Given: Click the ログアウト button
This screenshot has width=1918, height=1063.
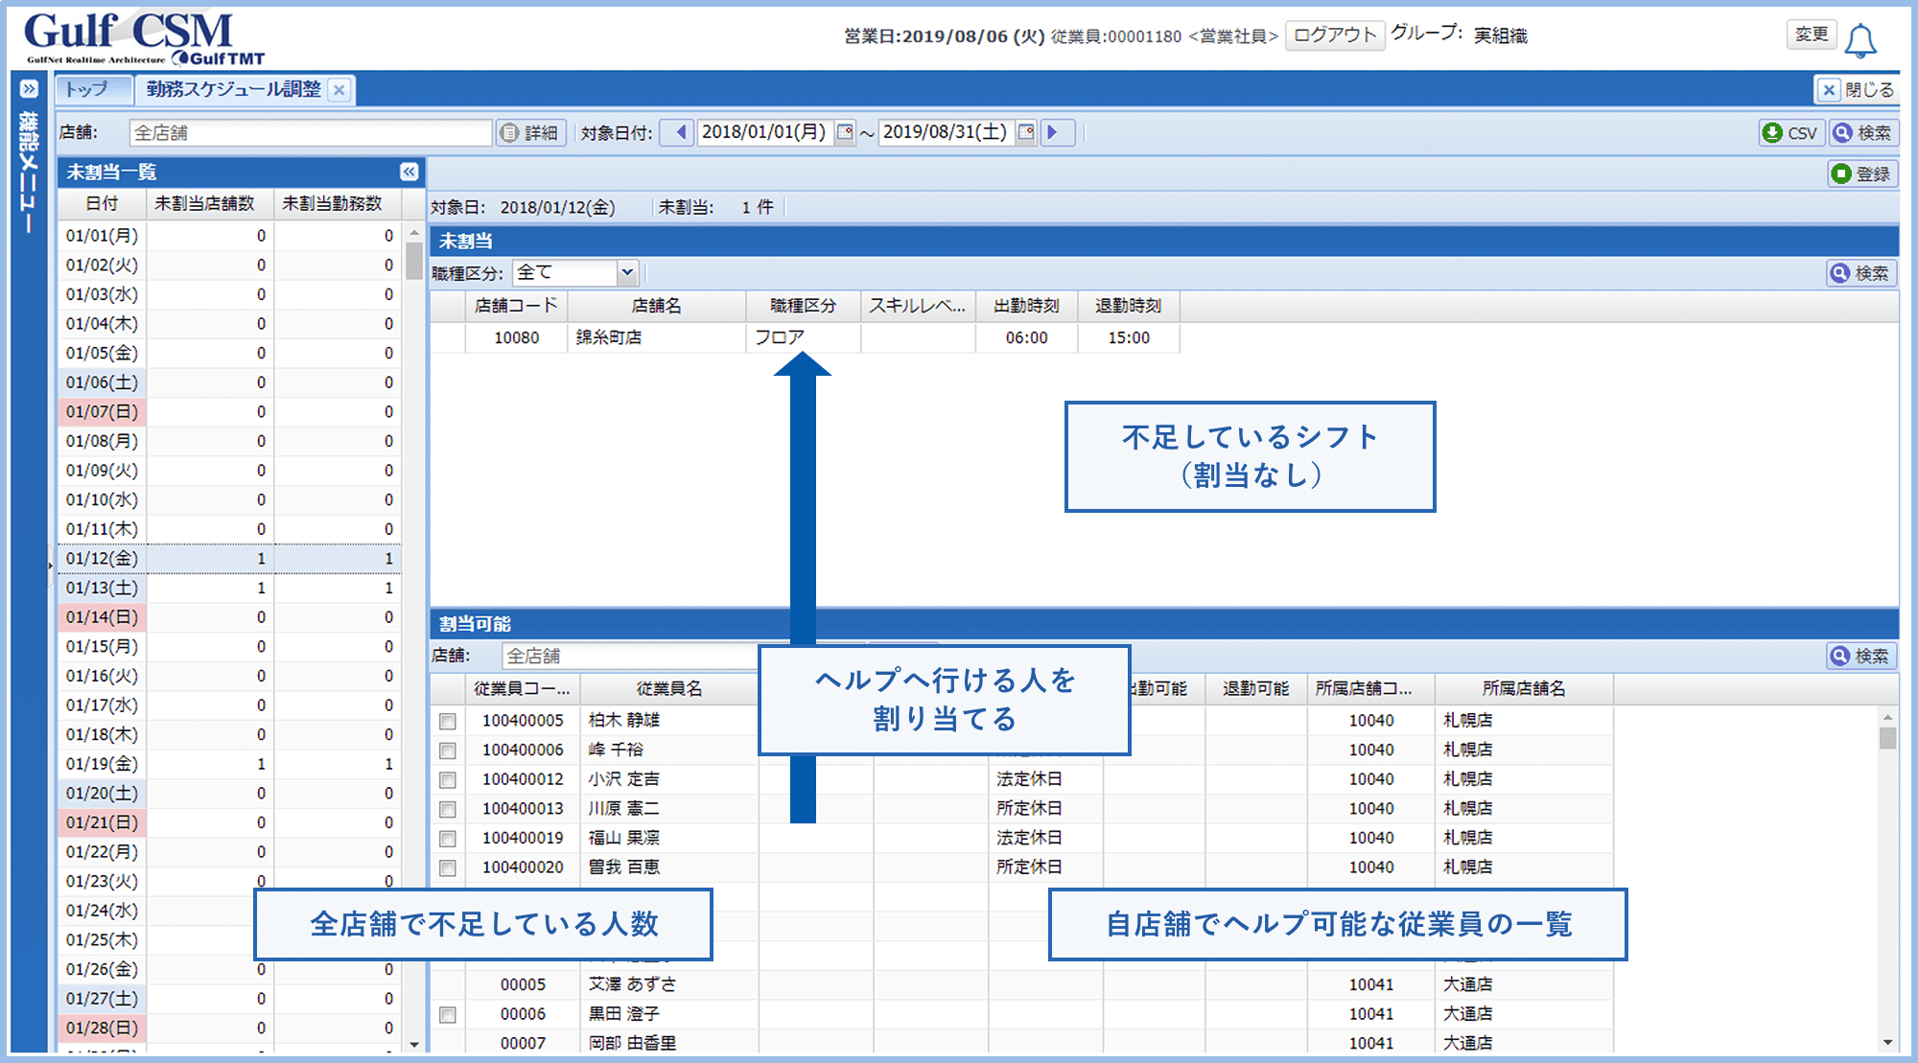Looking at the screenshot, I should pyautogui.click(x=1334, y=35).
